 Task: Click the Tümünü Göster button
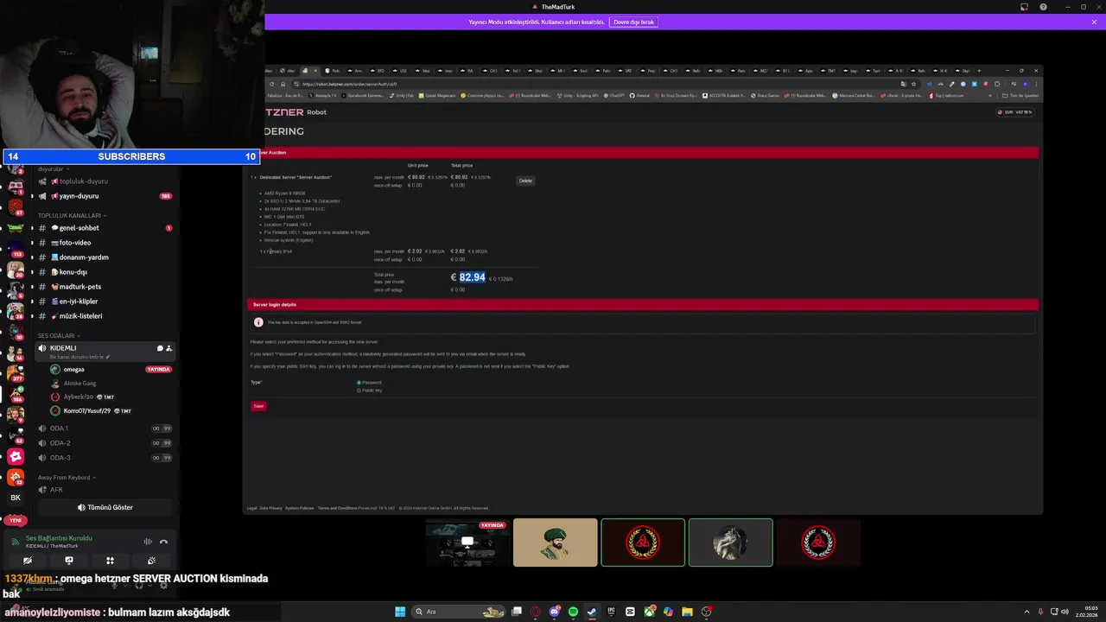[105, 507]
